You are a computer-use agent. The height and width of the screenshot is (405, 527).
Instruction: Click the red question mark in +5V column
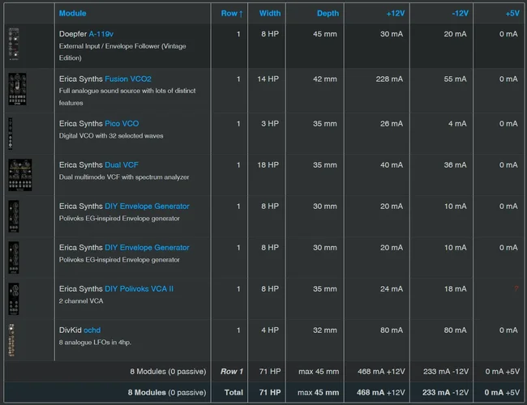point(515,289)
